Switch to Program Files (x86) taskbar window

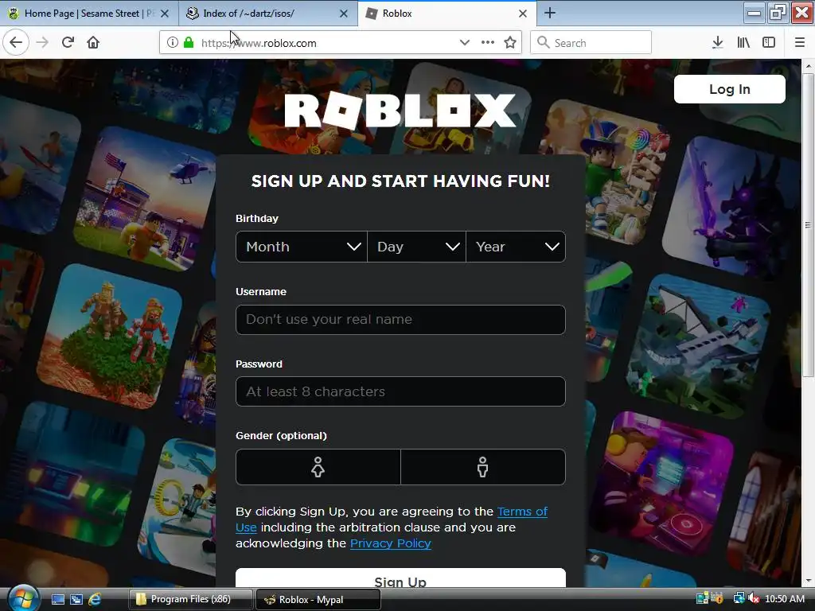point(190,599)
